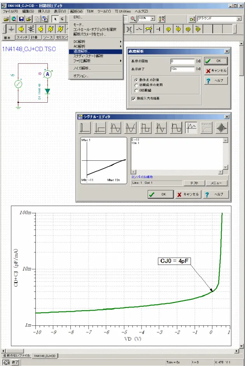Open T&M menu
This screenshot has height=366, width=245.
point(90,11)
